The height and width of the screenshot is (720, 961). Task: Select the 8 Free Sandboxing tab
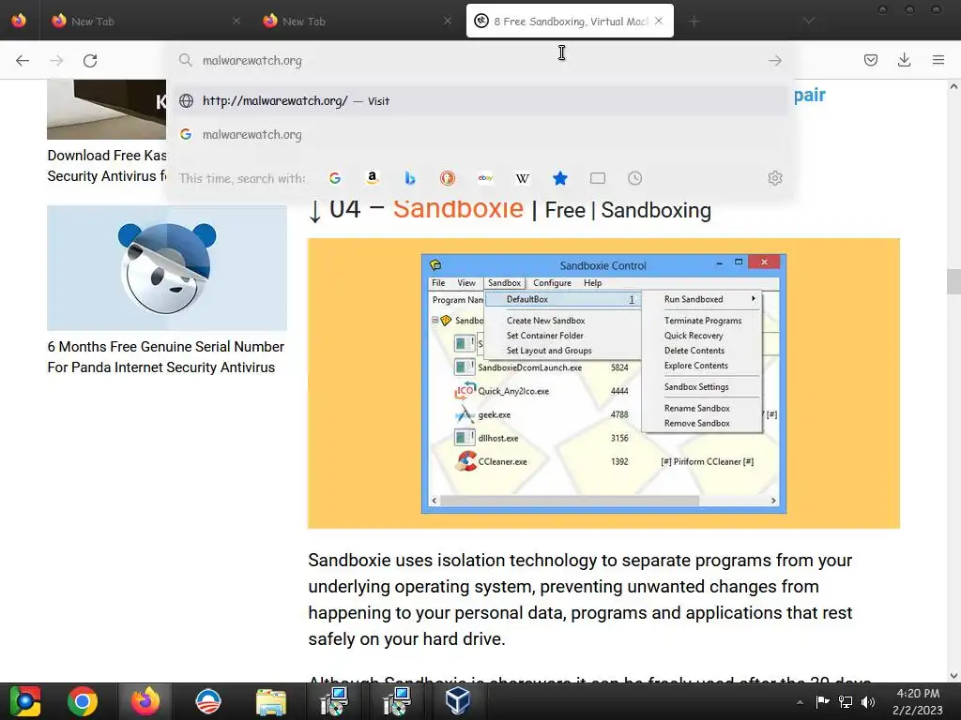point(570,21)
